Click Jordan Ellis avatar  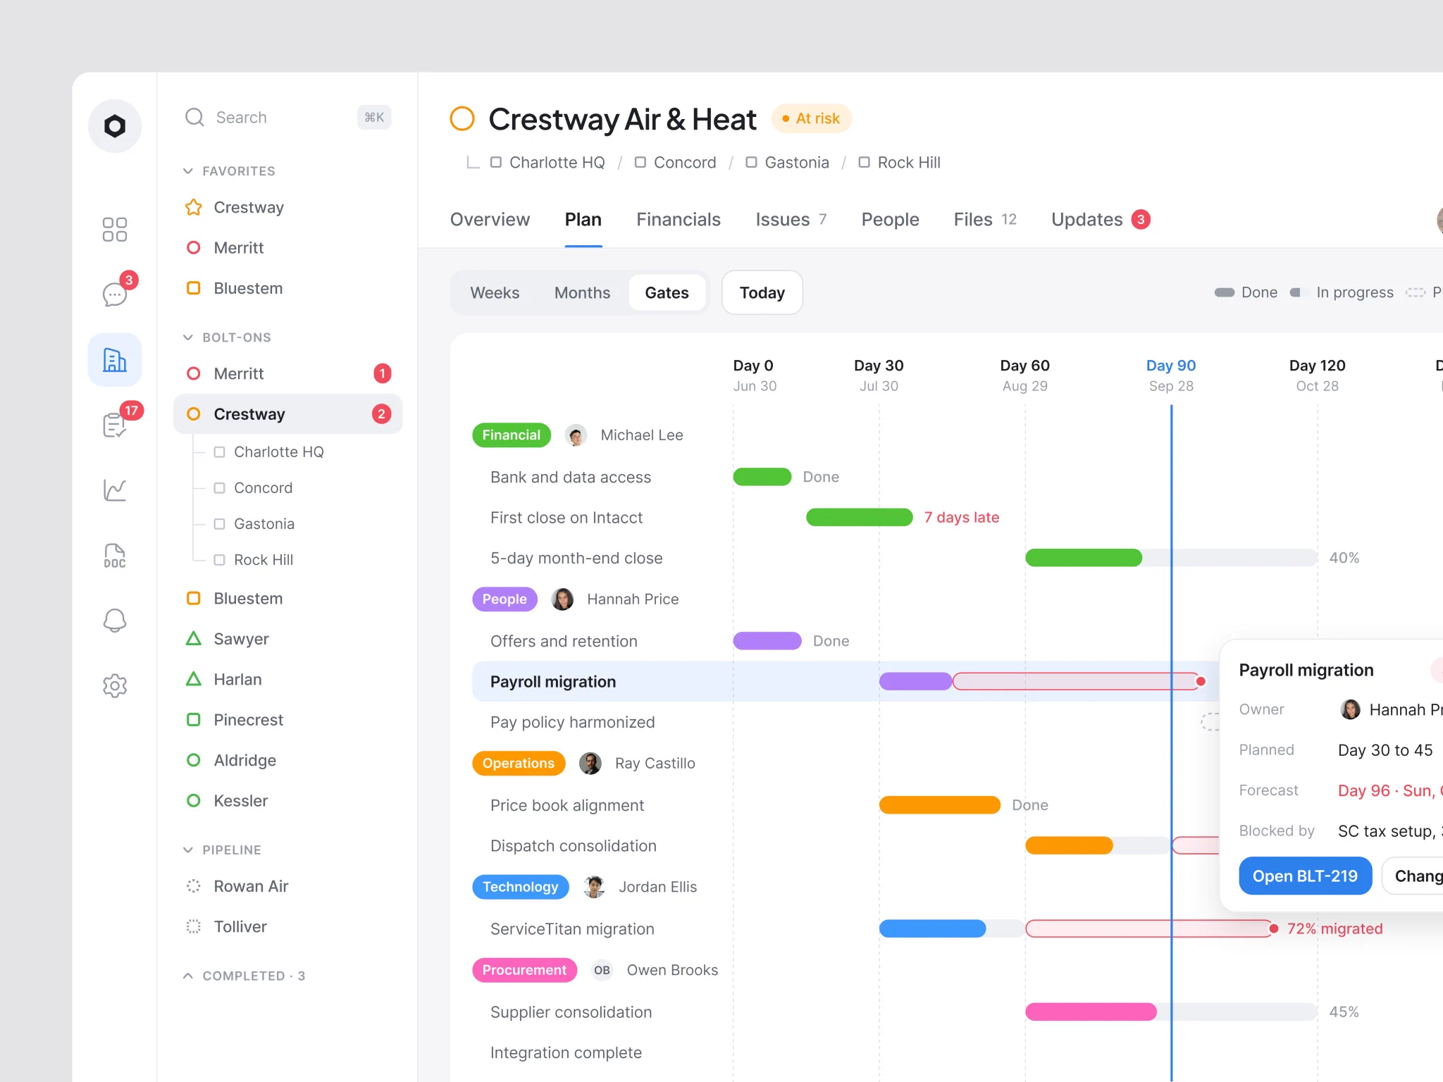(595, 887)
